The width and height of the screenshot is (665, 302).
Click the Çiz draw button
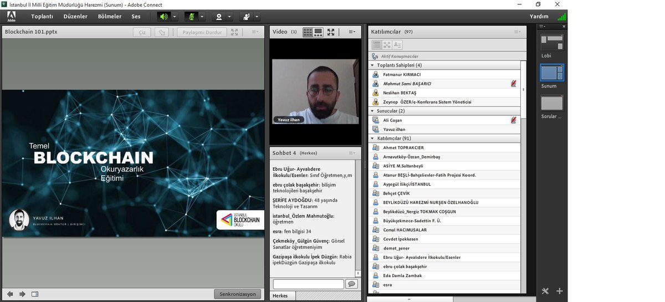pos(142,32)
